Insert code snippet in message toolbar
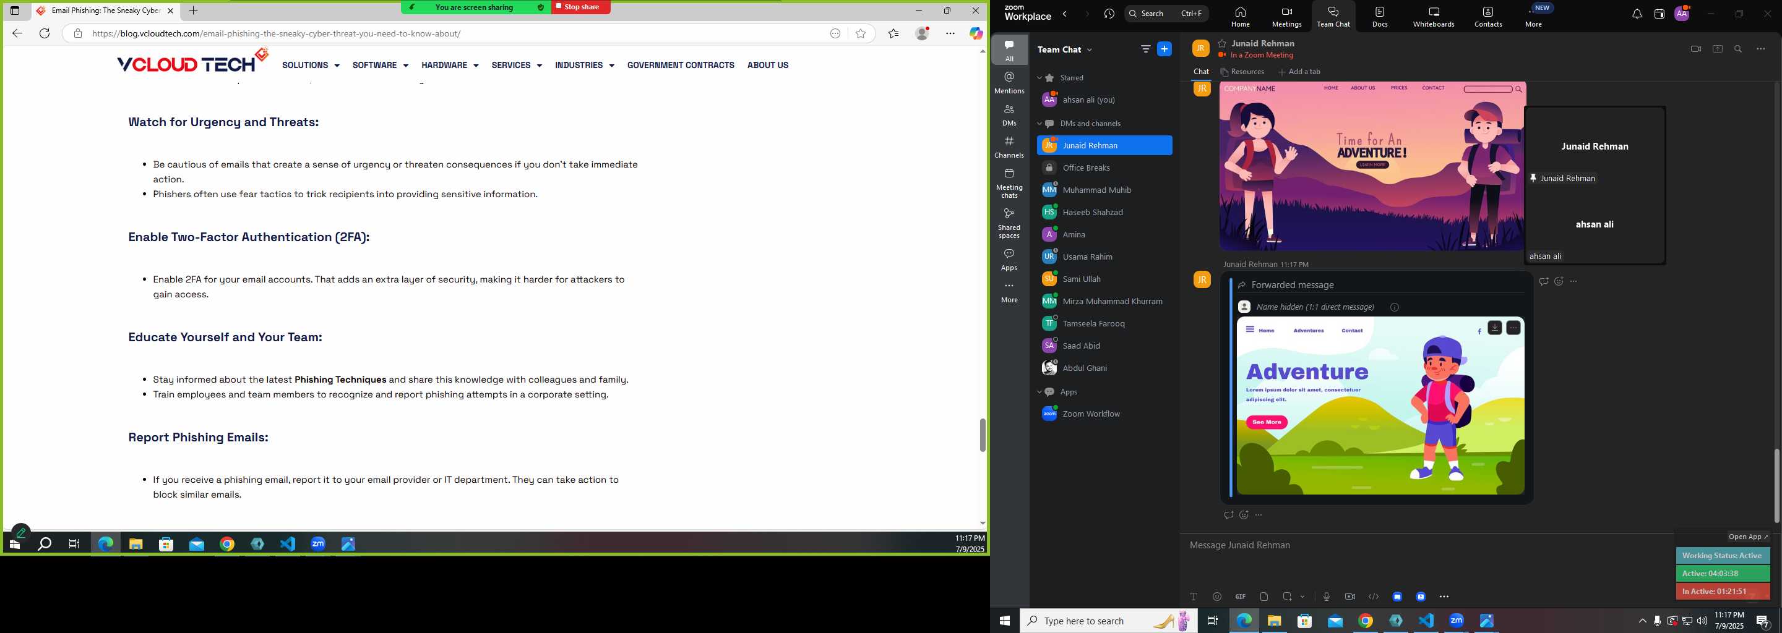This screenshot has width=1782, height=633. pos(1373,597)
